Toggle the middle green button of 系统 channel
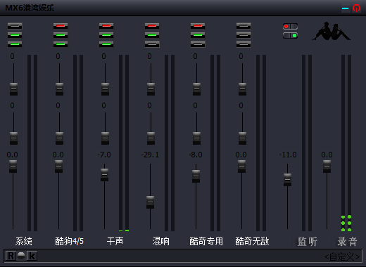This screenshot has width=366, height=267. (15, 35)
